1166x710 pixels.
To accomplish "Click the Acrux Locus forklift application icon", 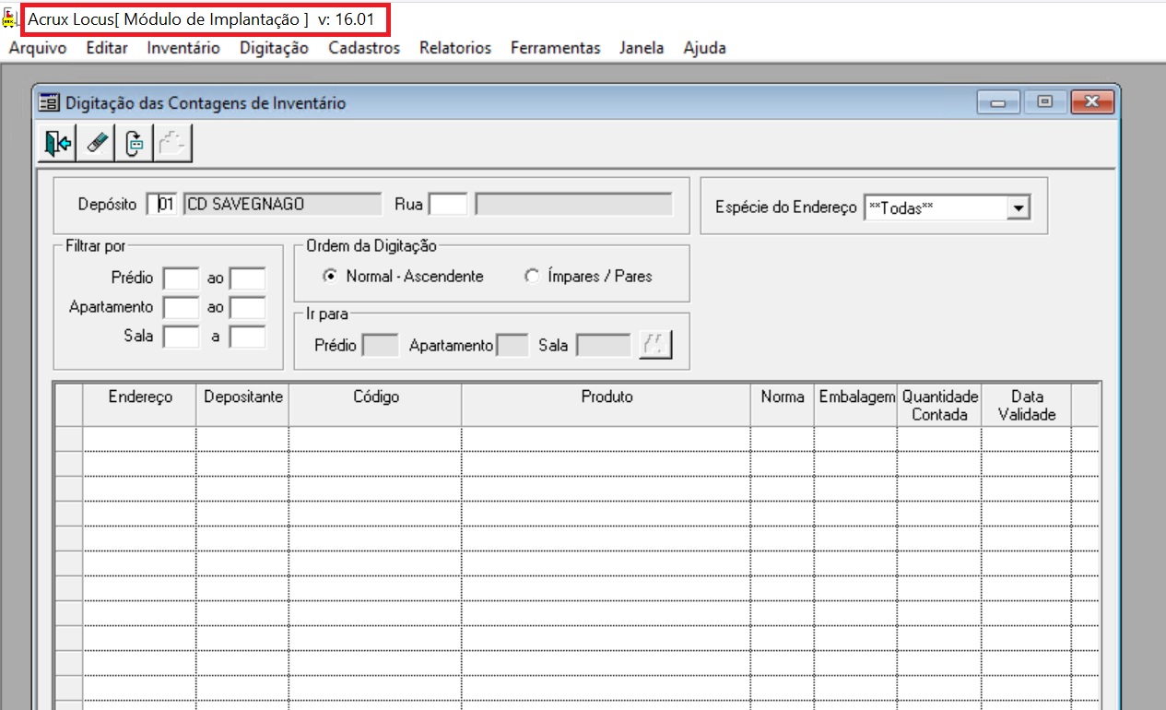I will 10,18.
